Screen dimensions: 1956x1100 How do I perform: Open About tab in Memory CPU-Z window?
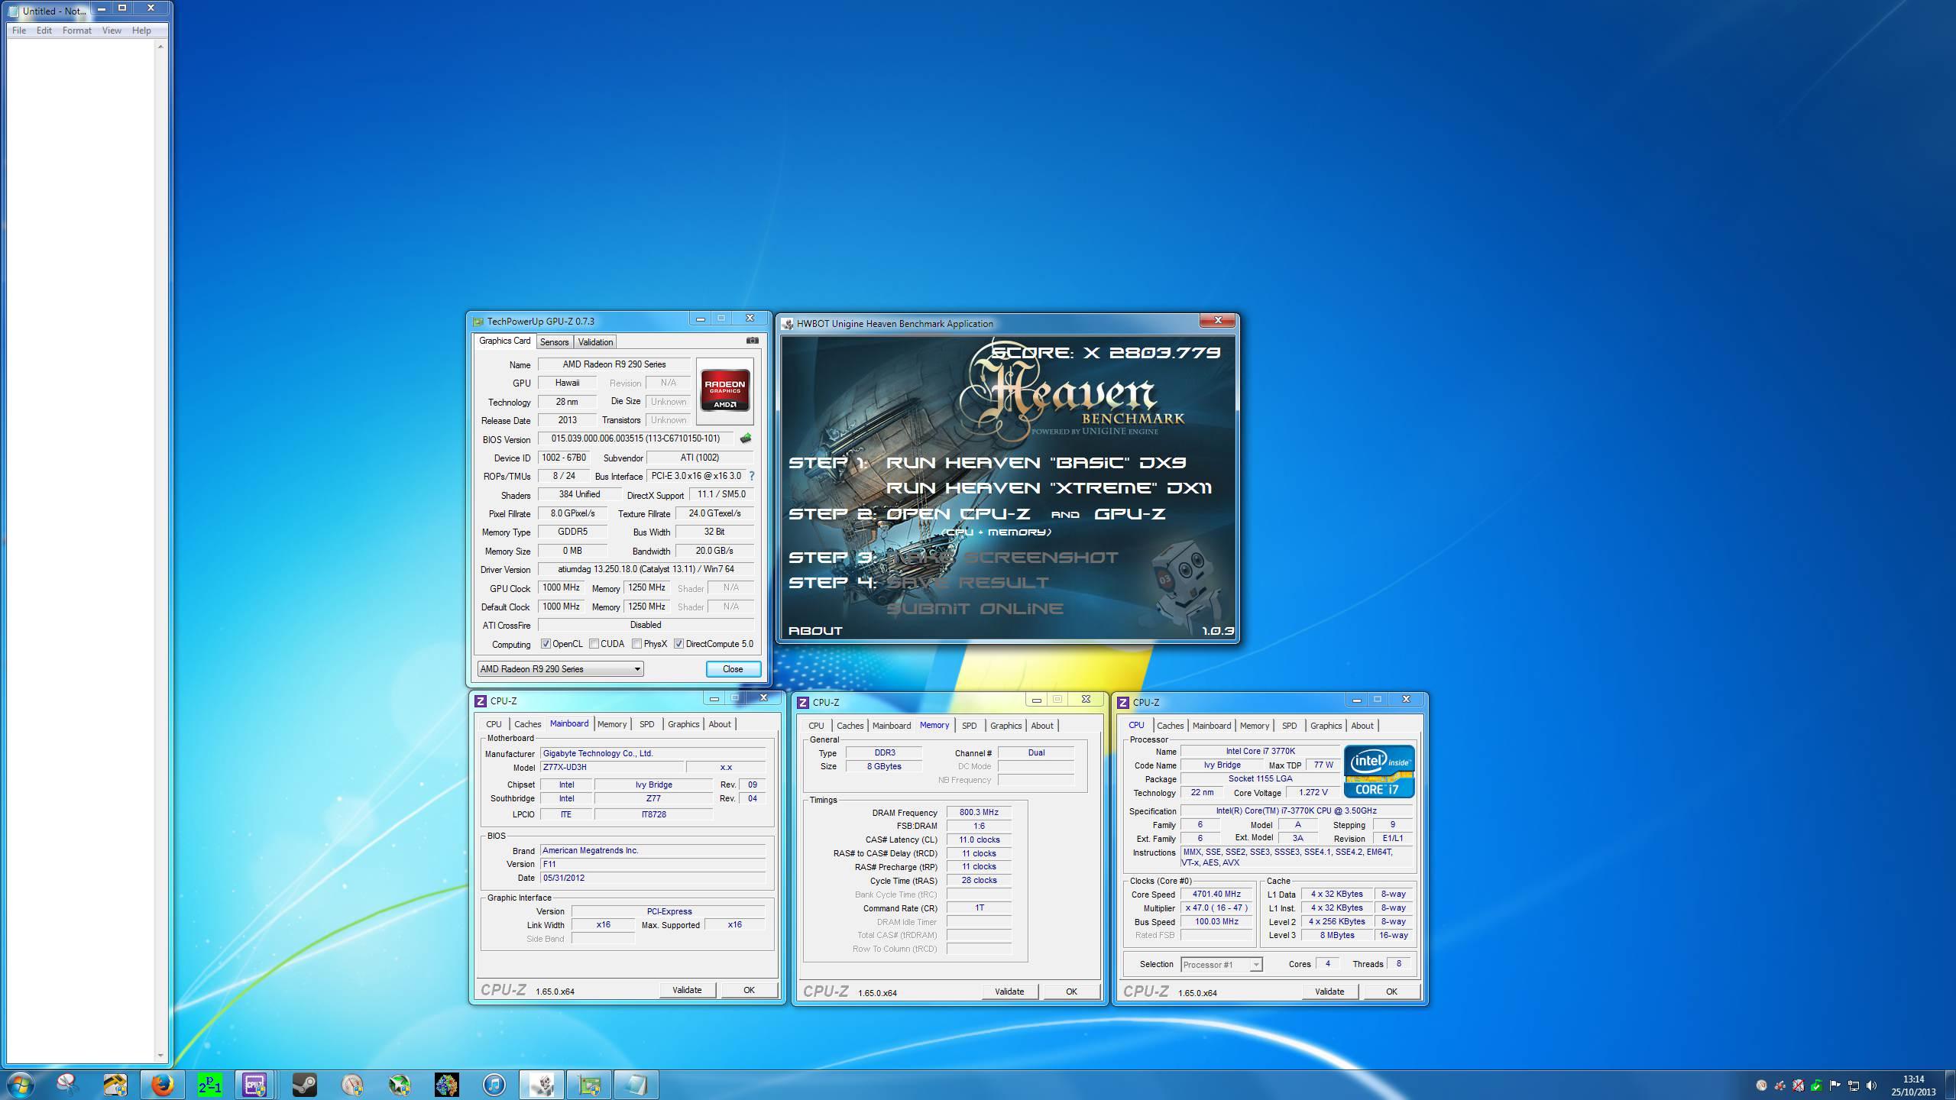coord(1041,726)
